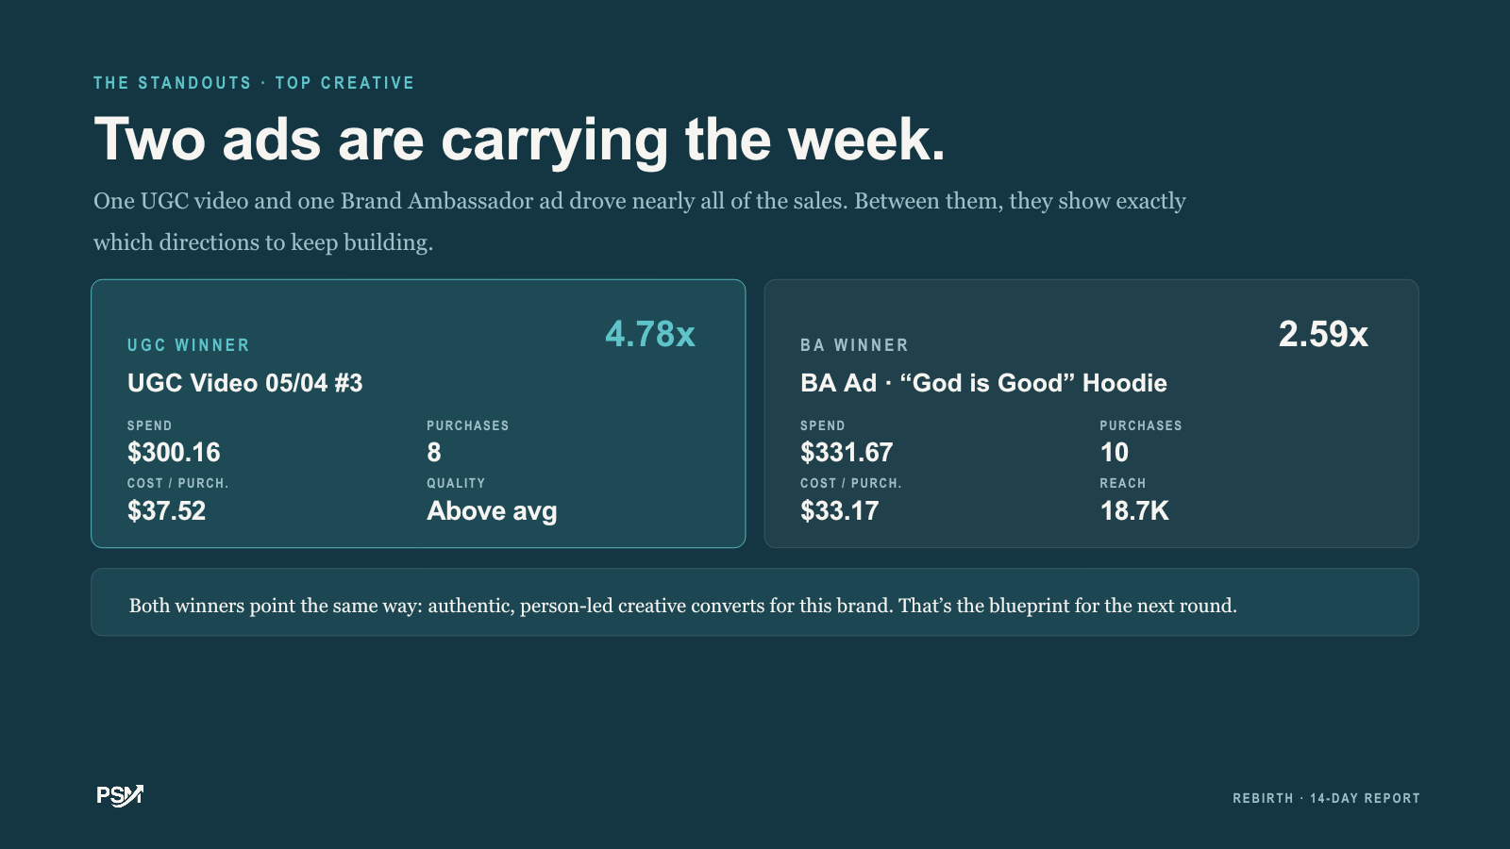Select the Standouts Top Creative eyebrow text
The width and height of the screenshot is (1510, 849).
coord(254,83)
